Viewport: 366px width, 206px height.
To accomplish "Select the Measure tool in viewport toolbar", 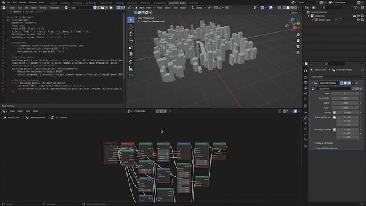I will click(x=131, y=69).
